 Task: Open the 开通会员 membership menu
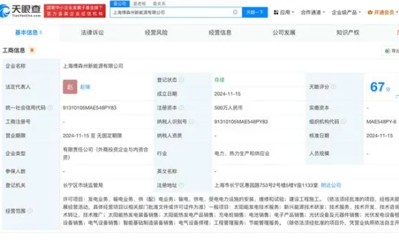pyautogui.click(x=383, y=12)
